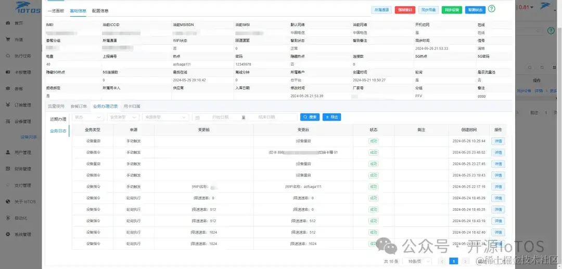Viewport: 562px width, 269px height.
Task: Click the 同步用量 button
Action: click(x=429, y=10)
